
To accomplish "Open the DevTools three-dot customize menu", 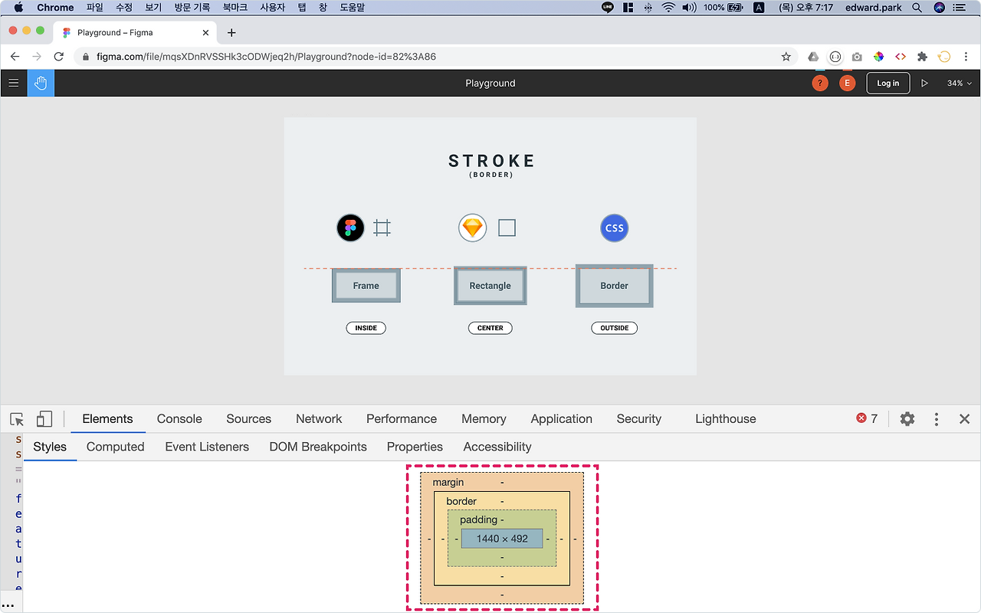I will 937,418.
